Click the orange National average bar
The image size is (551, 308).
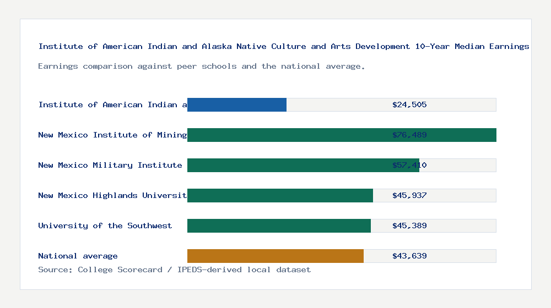275,256
